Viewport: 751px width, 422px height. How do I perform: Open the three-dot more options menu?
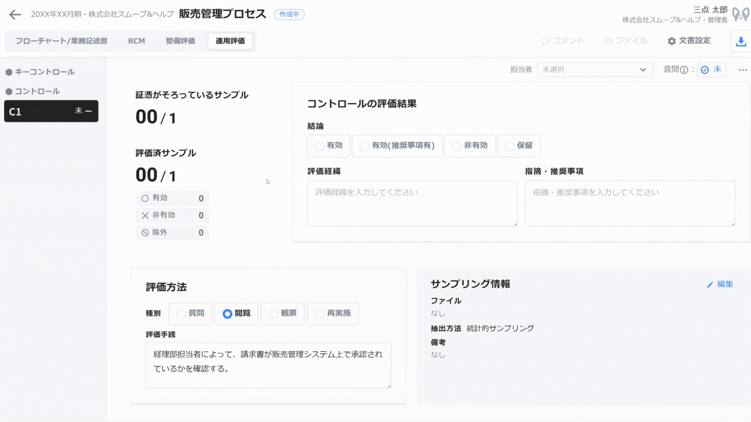[743, 70]
